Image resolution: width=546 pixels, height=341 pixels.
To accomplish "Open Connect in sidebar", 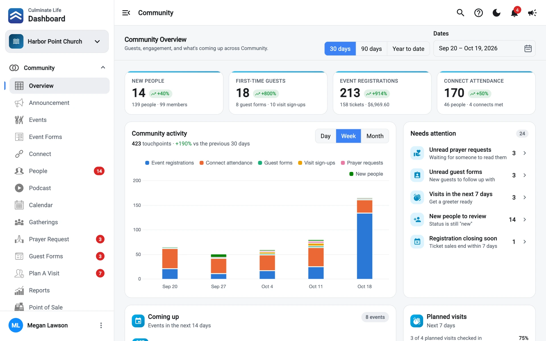I will (x=59, y=154).
